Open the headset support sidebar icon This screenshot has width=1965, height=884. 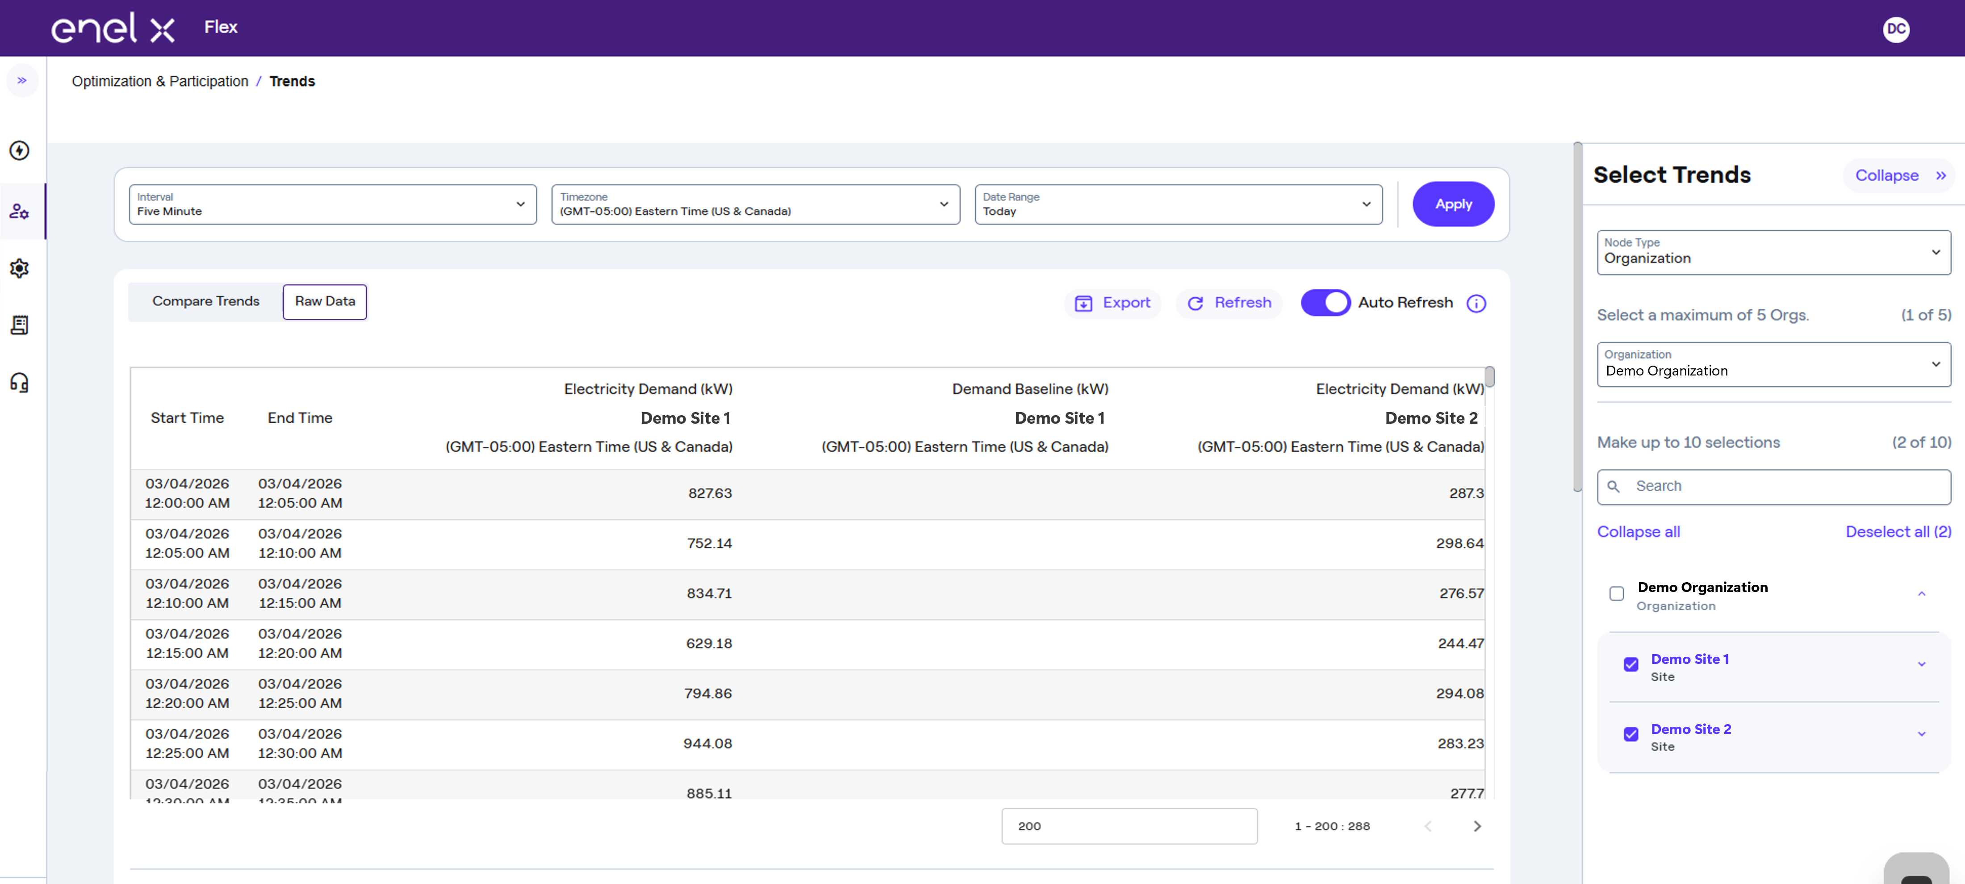click(20, 382)
